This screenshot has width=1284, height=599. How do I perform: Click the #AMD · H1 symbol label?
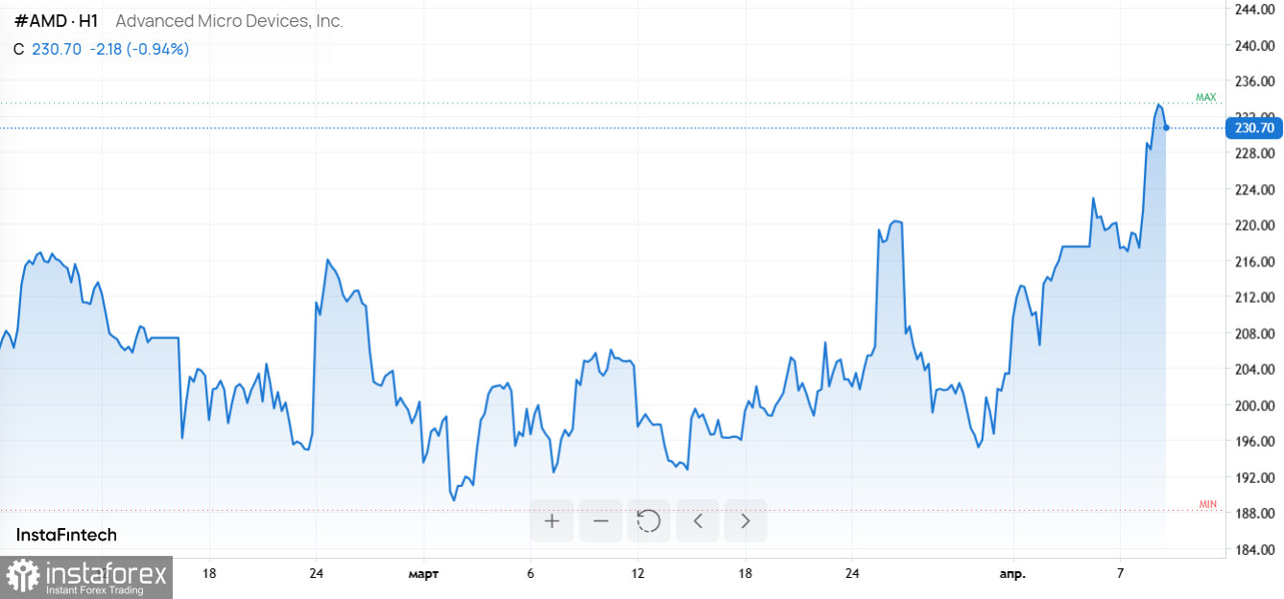56,21
